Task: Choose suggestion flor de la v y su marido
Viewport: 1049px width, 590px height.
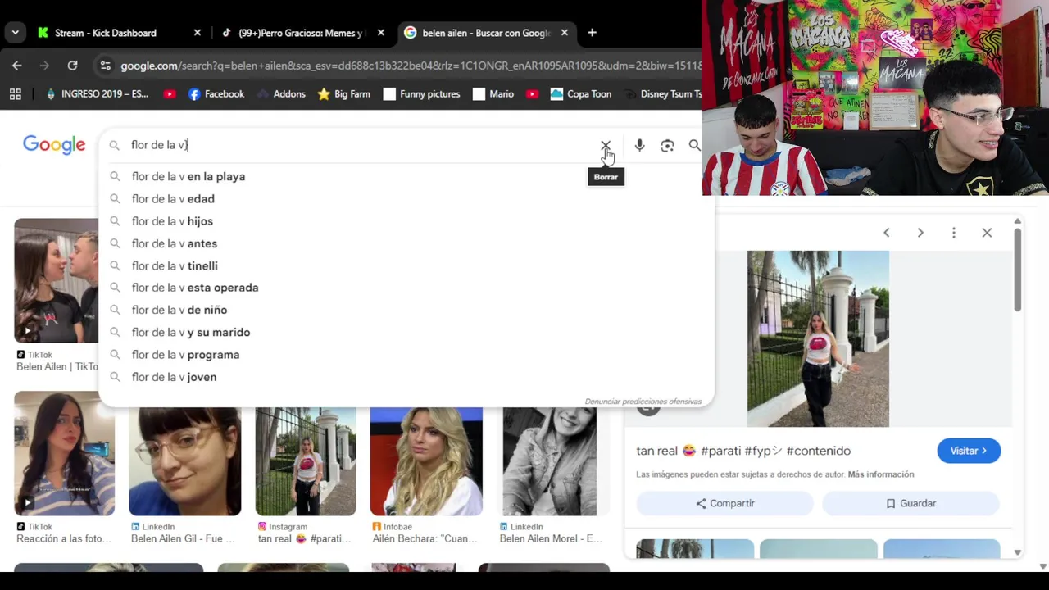Action: (x=406, y=333)
